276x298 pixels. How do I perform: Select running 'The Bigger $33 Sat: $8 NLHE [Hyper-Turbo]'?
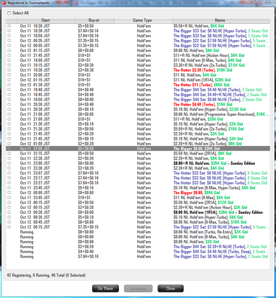138,257
